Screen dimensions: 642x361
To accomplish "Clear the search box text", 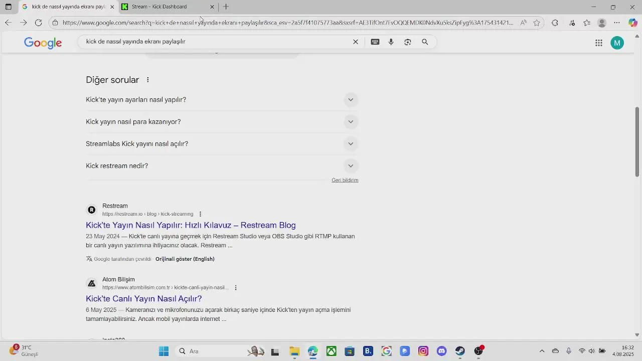I will pos(356,42).
